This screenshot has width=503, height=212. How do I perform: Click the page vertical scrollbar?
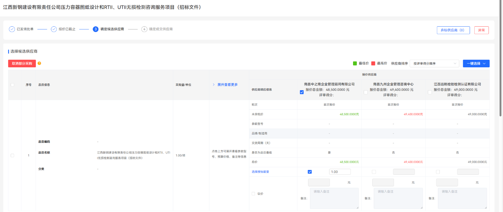click(500, 58)
